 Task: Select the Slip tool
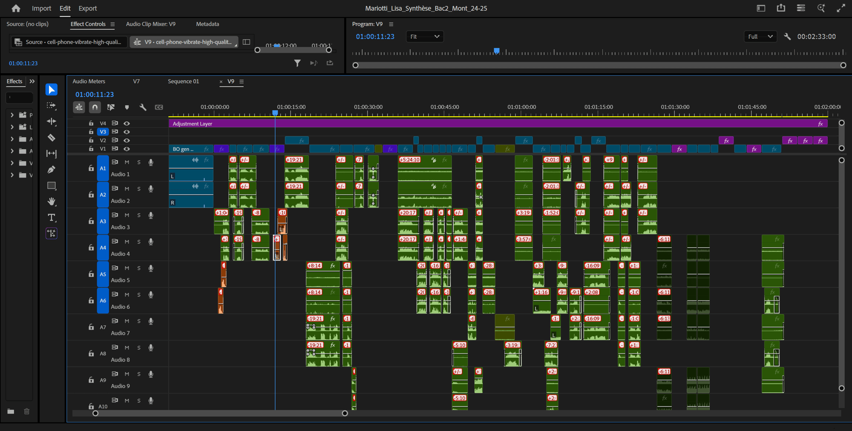pos(52,153)
